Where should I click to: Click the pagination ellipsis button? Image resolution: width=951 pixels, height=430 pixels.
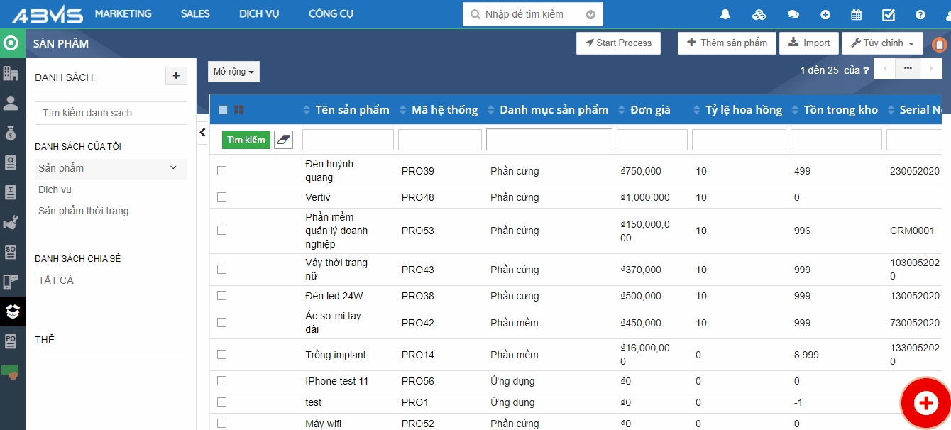pyautogui.click(x=908, y=69)
